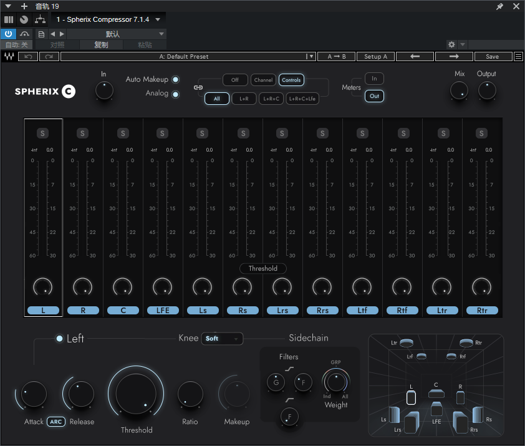Solo the LFE channel
The image size is (525, 446).
coord(162,133)
